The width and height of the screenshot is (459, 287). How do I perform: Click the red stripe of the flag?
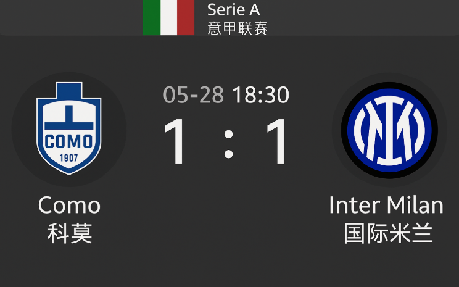click(186, 17)
